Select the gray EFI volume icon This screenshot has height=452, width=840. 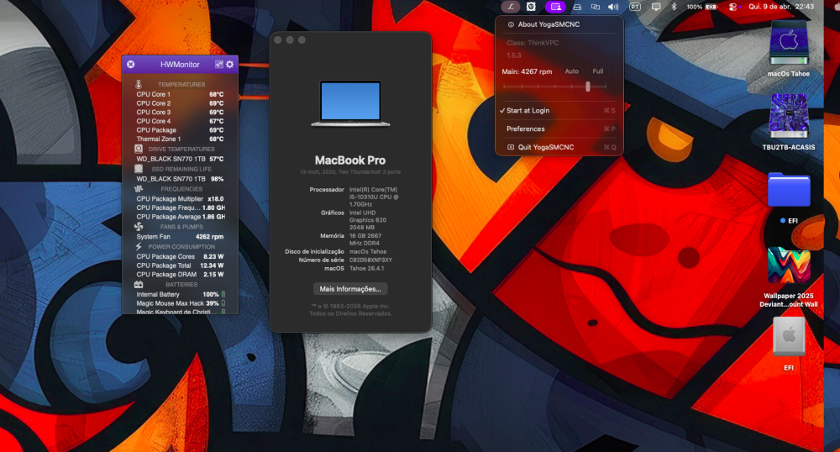point(789,336)
